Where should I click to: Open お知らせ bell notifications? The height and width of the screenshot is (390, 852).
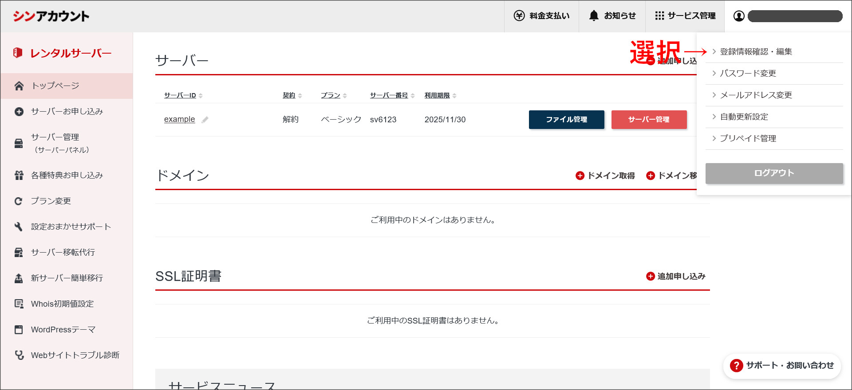tap(612, 16)
